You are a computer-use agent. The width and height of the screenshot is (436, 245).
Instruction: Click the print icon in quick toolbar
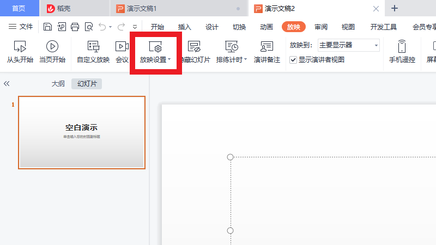(75, 27)
